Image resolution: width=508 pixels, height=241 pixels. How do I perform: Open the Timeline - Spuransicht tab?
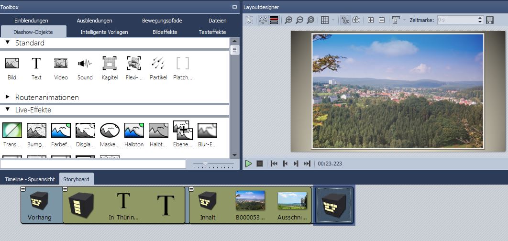pyautogui.click(x=30, y=179)
